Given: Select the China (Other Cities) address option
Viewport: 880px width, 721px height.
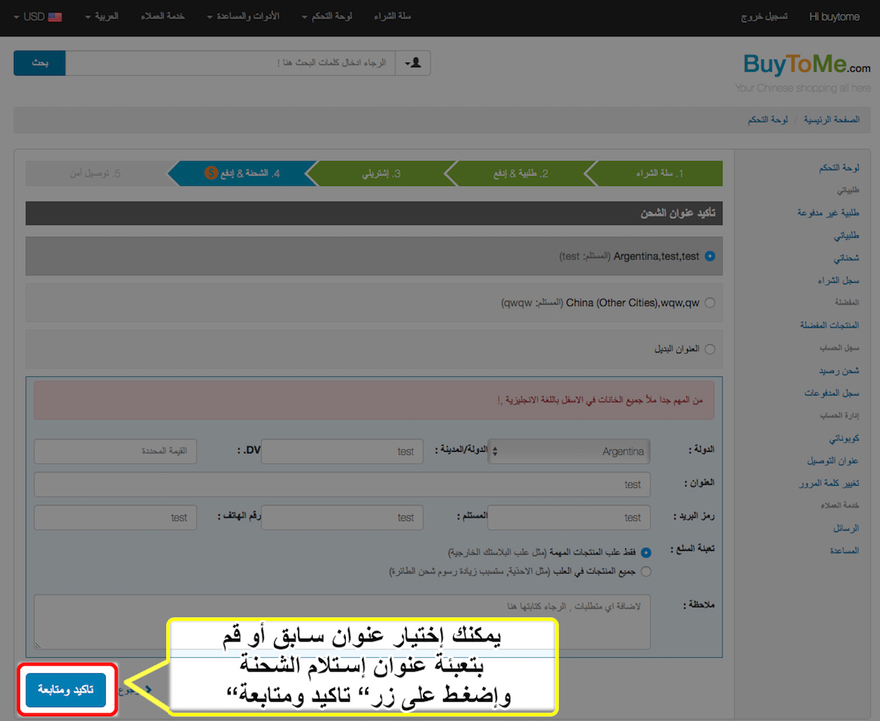Looking at the screenshot, I should tap(709, 303).
